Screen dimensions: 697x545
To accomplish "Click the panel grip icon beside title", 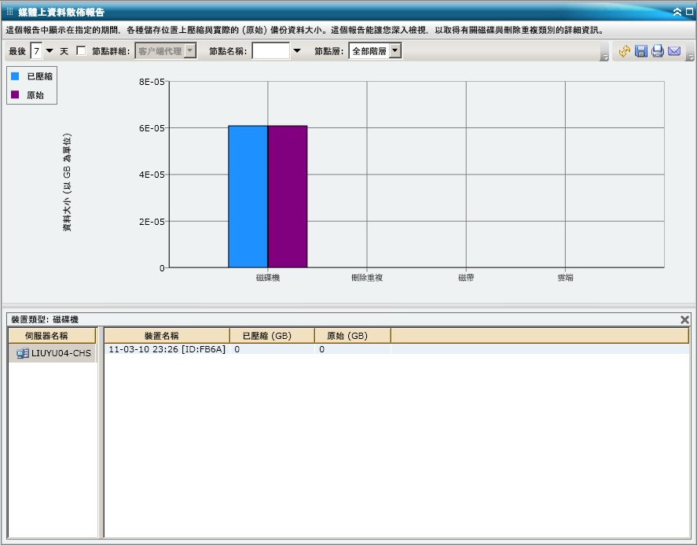I will click(x=9, y=12).
